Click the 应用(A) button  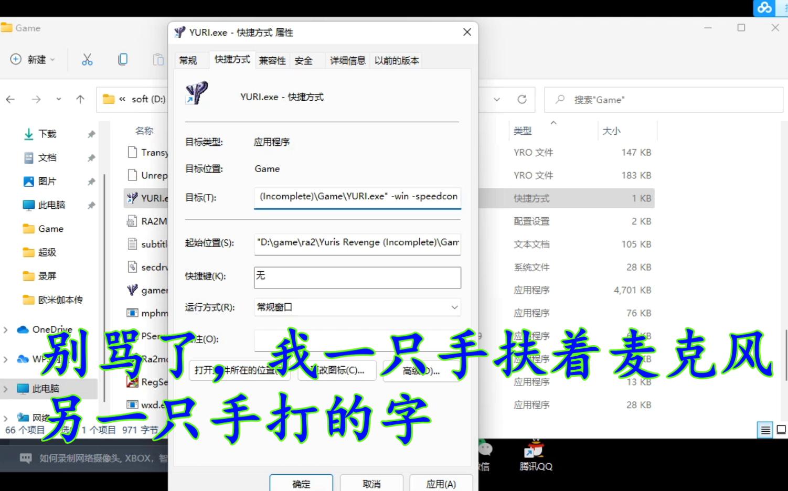(441, 484)
